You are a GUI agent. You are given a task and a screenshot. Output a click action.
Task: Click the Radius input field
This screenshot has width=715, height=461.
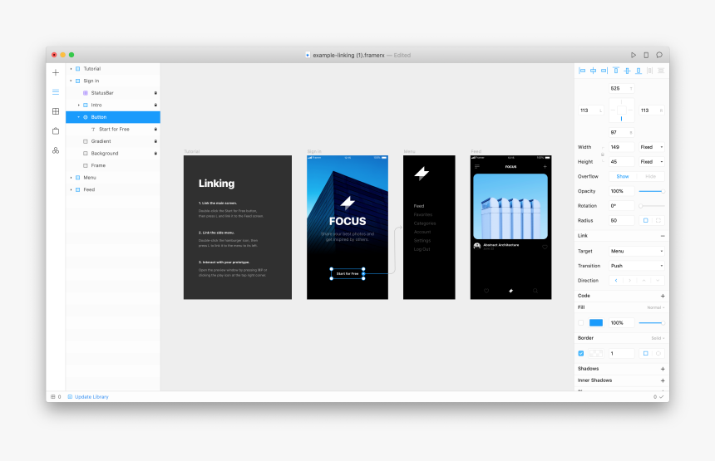622,220
